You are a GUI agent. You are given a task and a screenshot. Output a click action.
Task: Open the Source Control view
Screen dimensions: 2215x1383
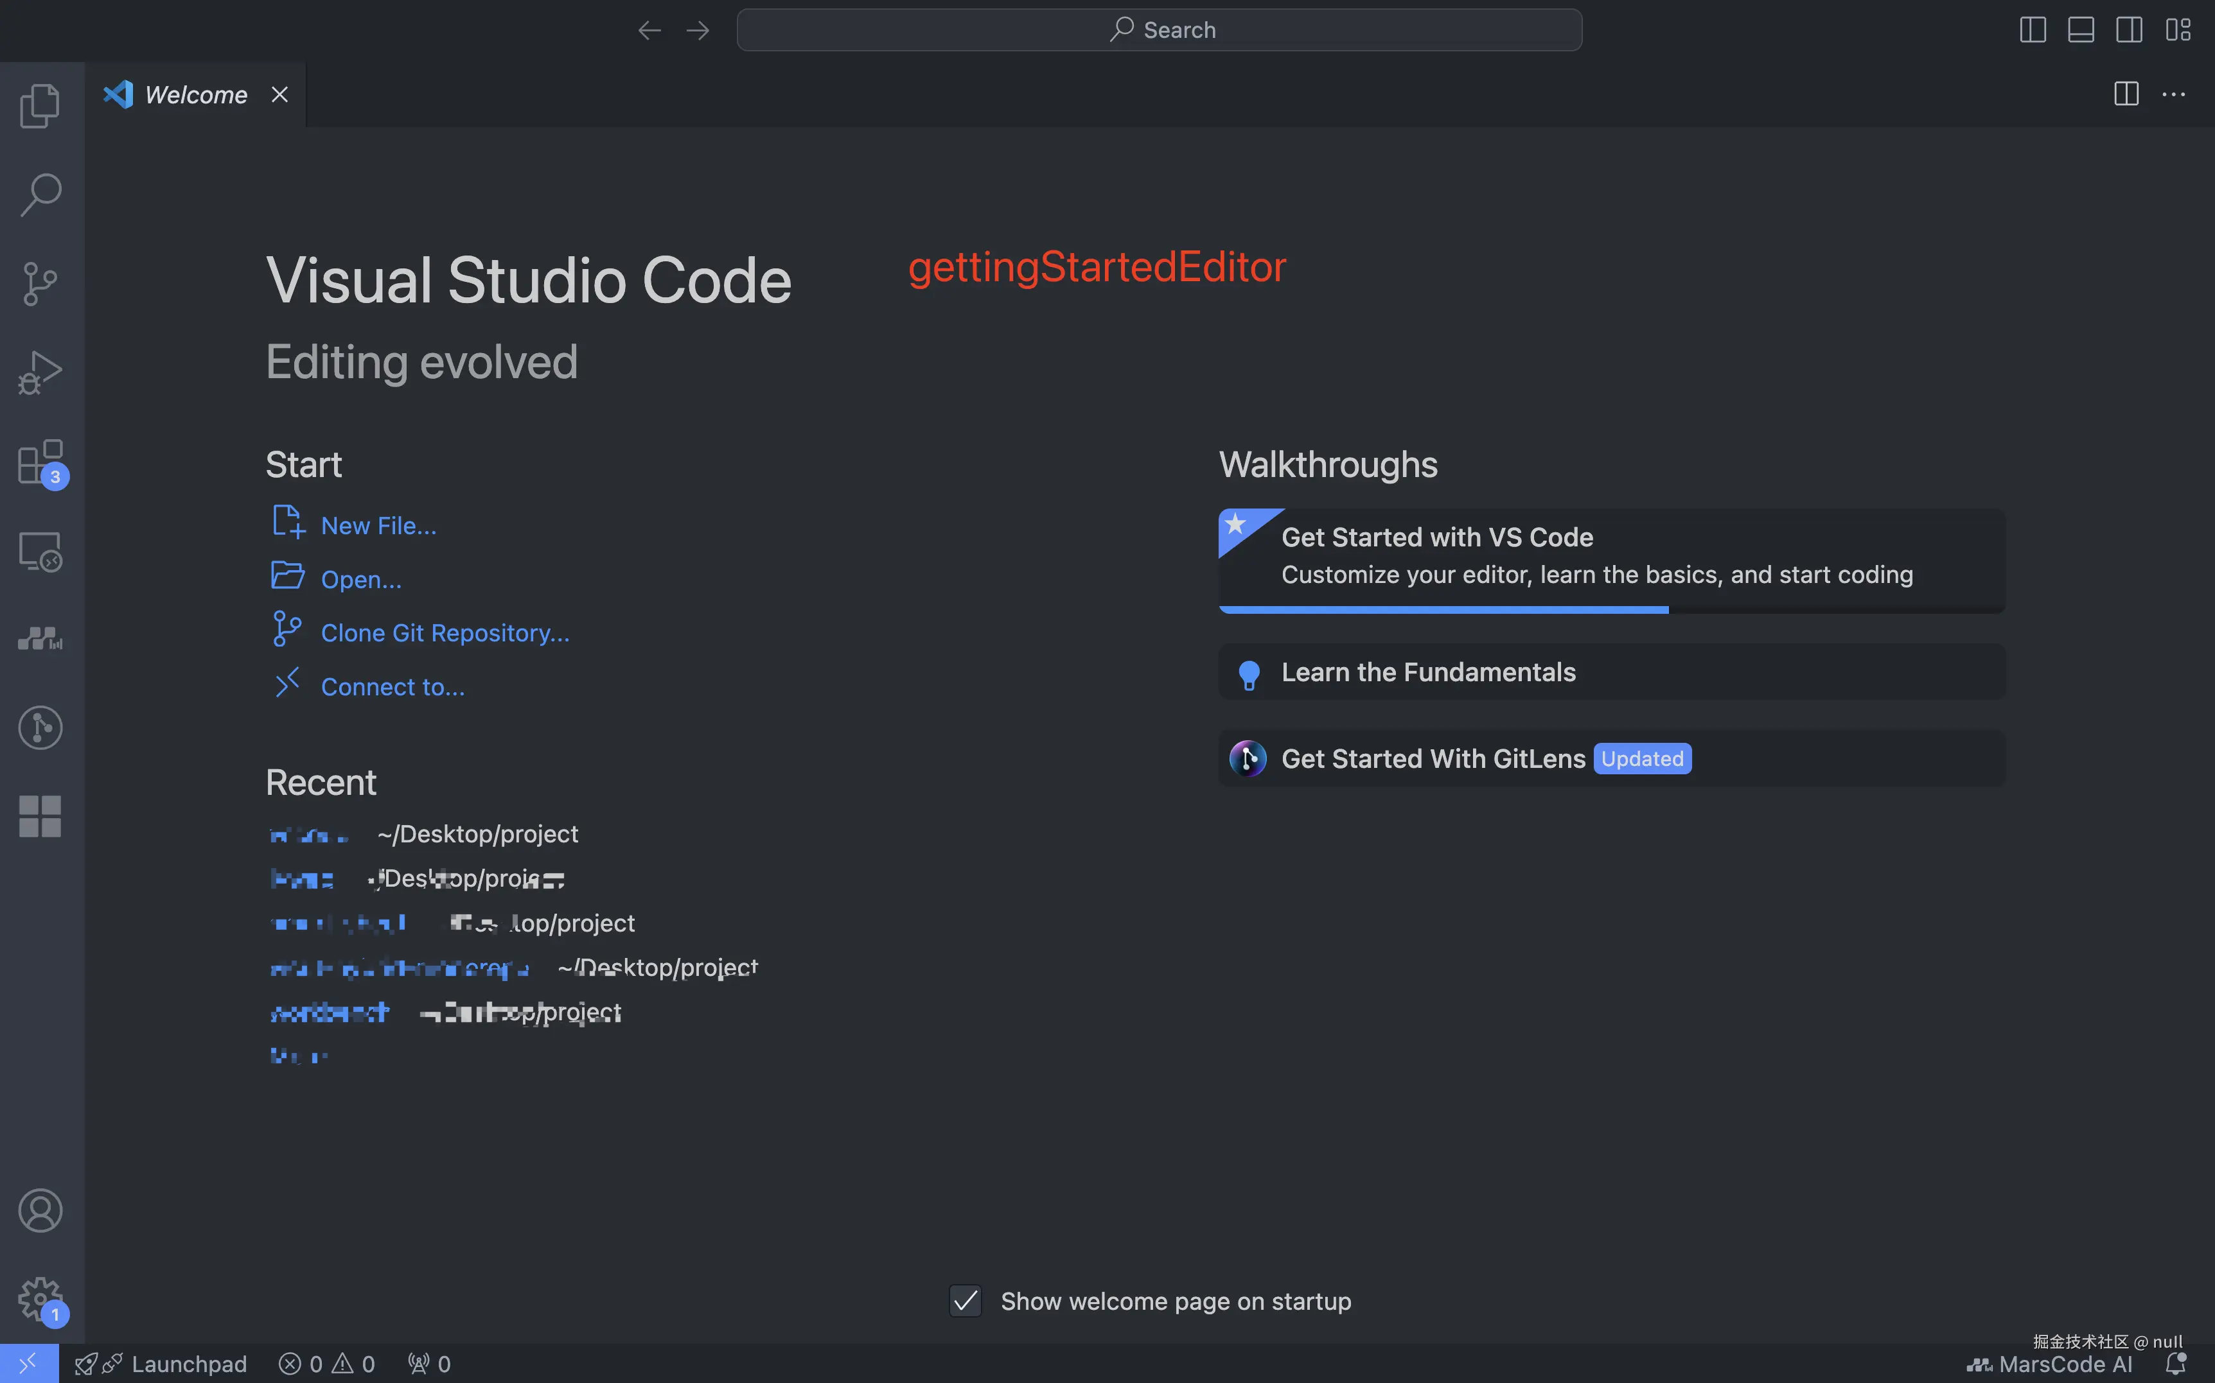[x=40, y=284]
